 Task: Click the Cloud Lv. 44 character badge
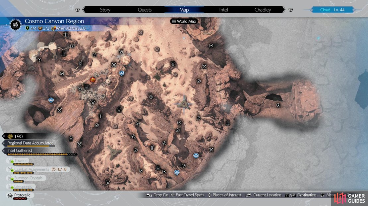332,10
